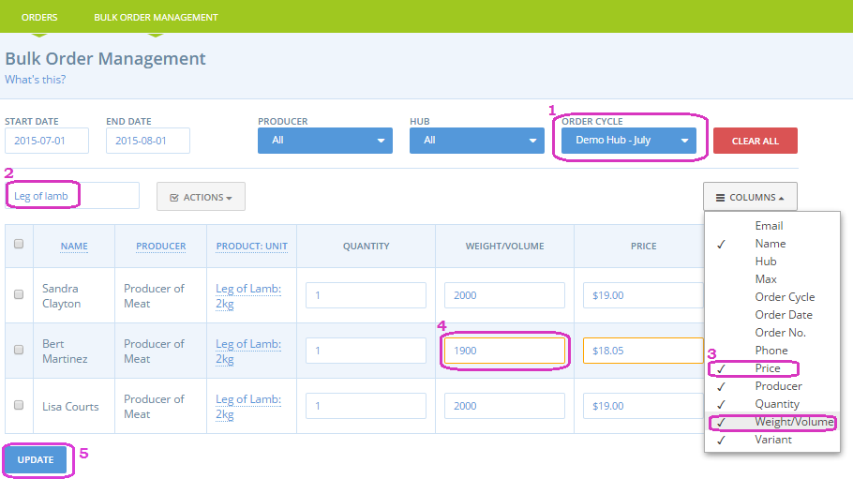This screenshot has height=479, width=853.
Task: Open the Actions dropdown menu
Action: (201, 197)
